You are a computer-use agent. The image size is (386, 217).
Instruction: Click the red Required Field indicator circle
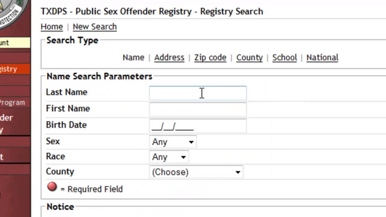(x=52, y=187)
